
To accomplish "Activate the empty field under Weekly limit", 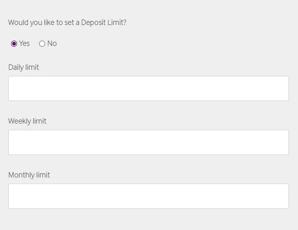I will pos(149,142).
